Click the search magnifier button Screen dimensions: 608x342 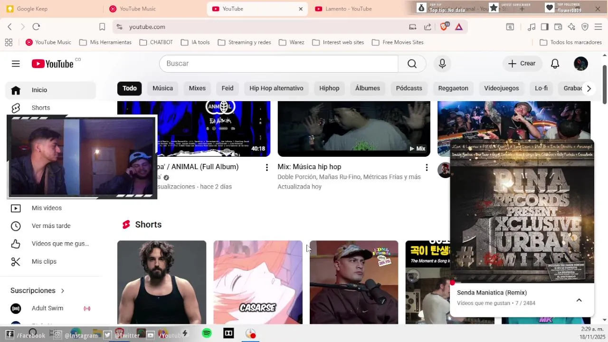(412, 64)
